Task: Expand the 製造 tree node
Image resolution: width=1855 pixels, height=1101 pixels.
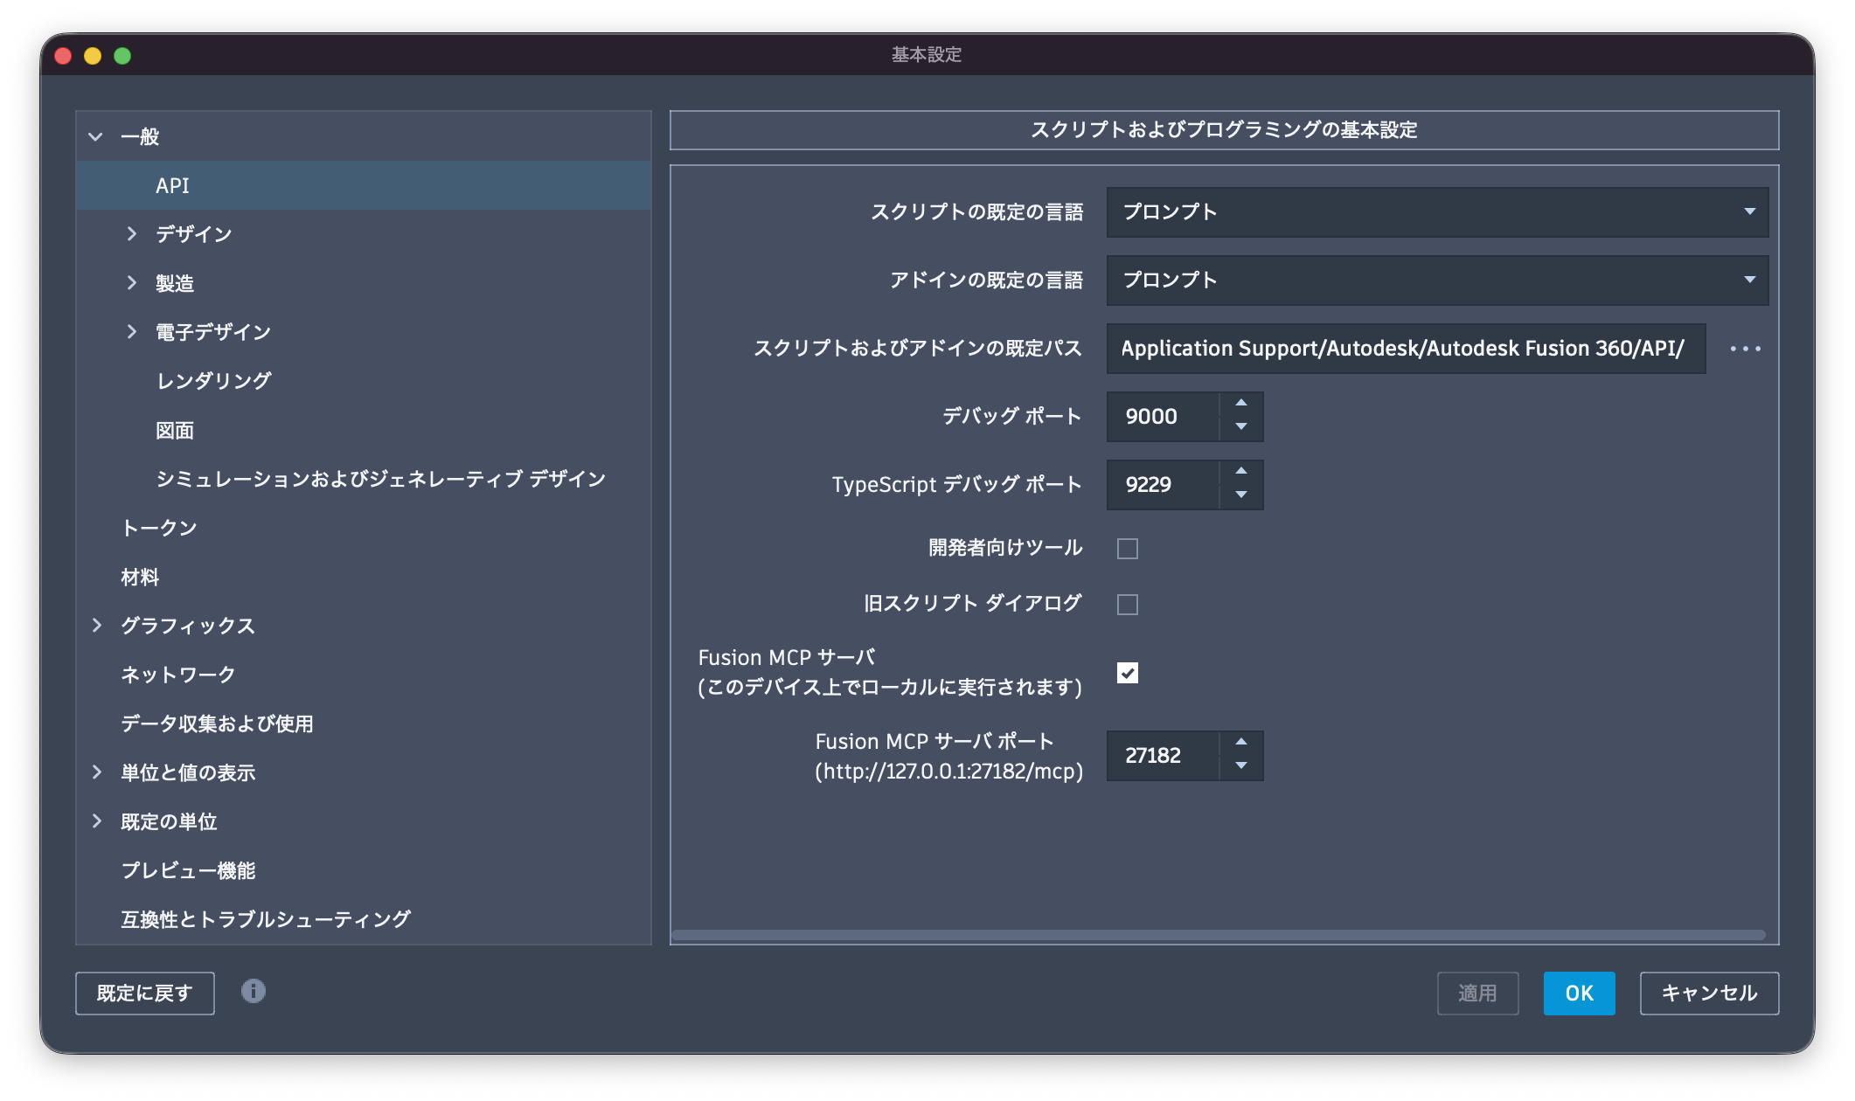Action: click(131, 283)
